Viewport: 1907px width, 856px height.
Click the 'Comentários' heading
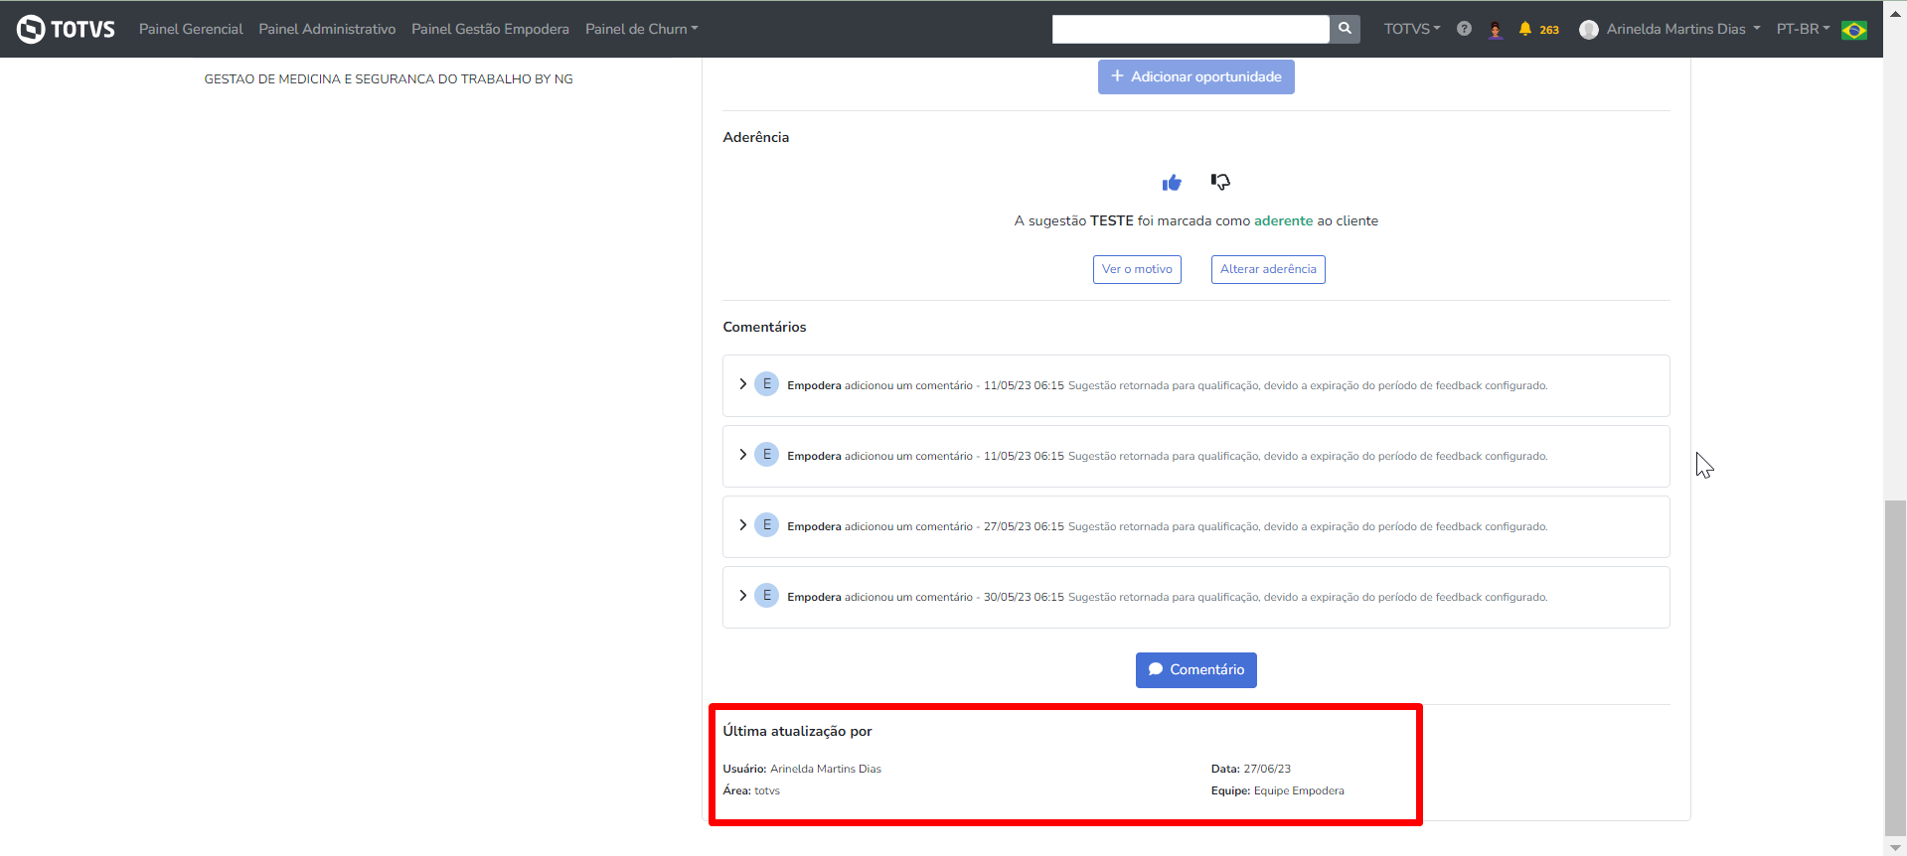point(764,327)
